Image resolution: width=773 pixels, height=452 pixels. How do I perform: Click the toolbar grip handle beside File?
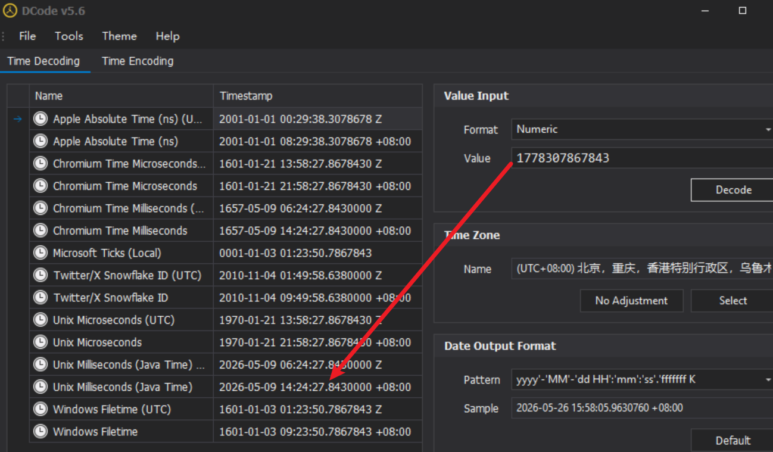[4, 36]
